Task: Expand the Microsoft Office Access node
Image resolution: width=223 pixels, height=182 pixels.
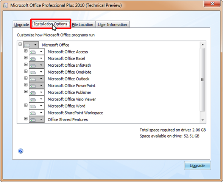Action: coord(26,51)
